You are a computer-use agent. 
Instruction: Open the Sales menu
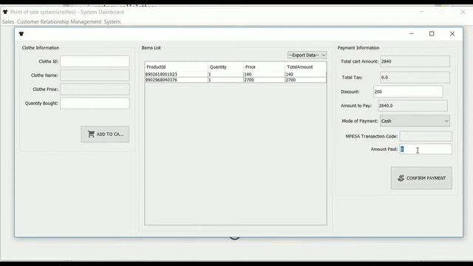tap(8, 21)
